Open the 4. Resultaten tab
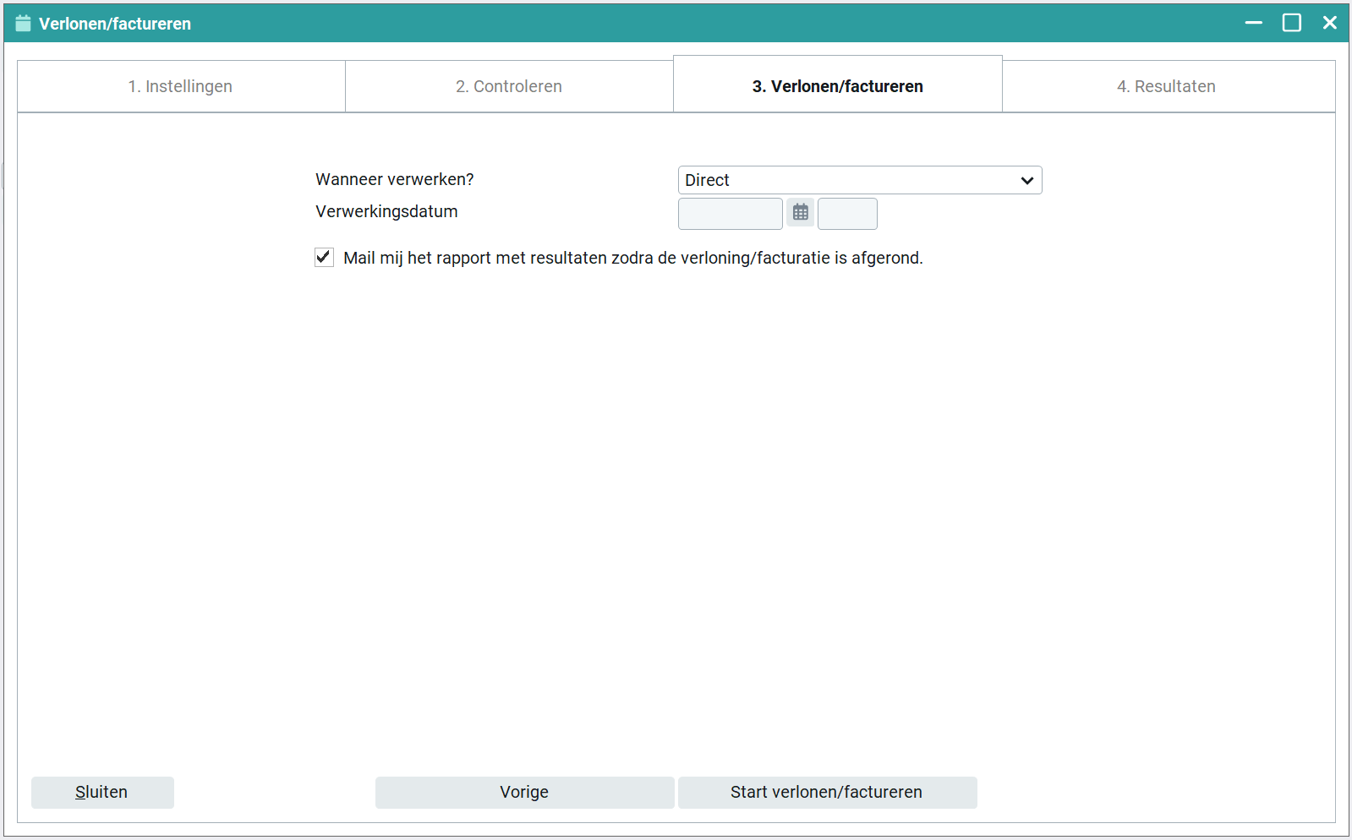Screen dimensions: 1352x840 [1166, 86]
